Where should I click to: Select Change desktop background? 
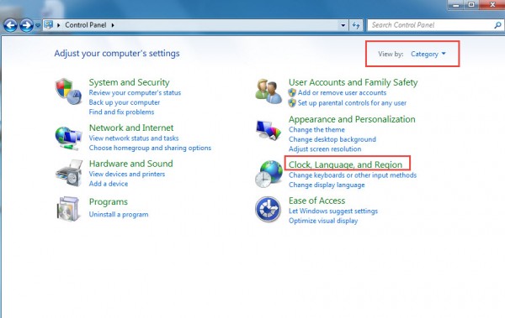[332, 139]
